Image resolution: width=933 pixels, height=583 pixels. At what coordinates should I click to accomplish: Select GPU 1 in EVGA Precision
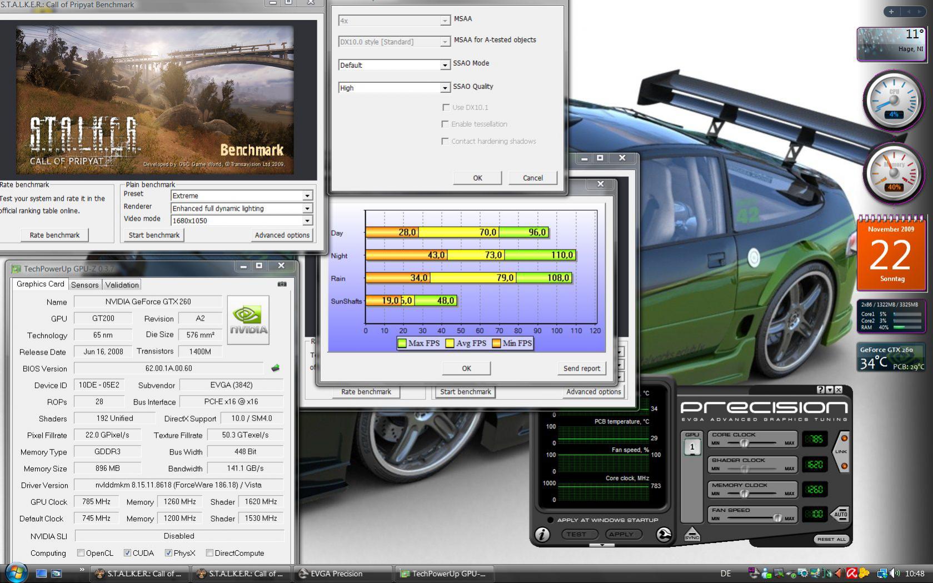692,446
